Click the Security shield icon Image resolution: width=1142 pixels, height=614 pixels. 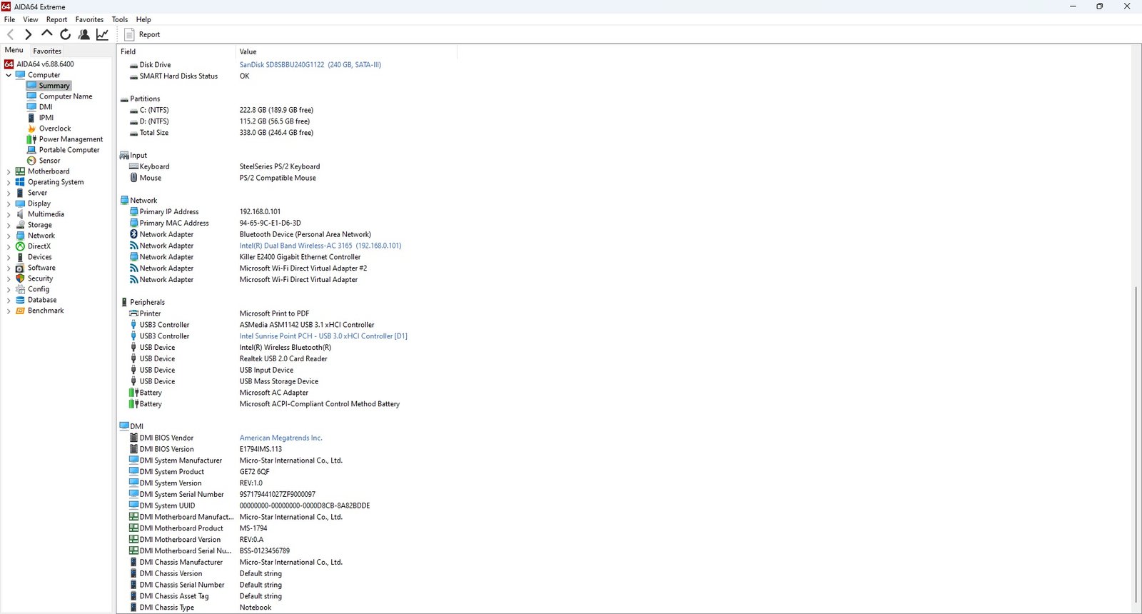point(20,278)
